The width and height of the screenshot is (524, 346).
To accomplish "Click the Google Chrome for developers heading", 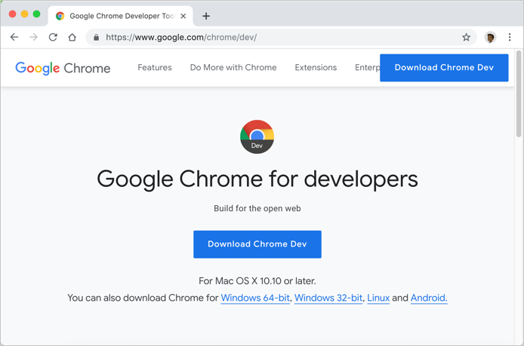I will (x=257, y=179).
